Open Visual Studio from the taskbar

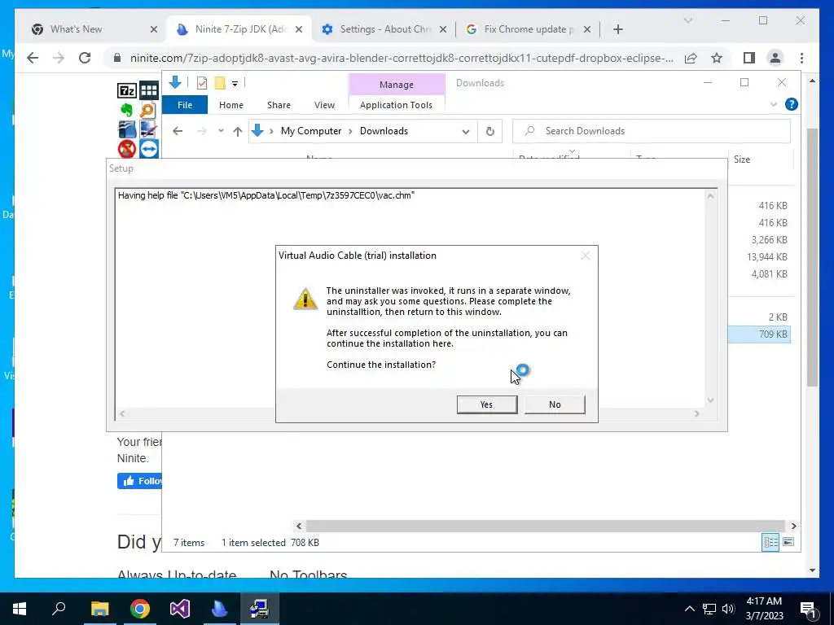[x=180, y=609]
